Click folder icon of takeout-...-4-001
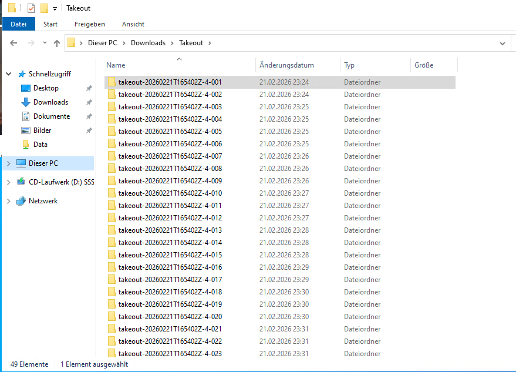Screen dimensions: 516x372 [x=112, y=82]
